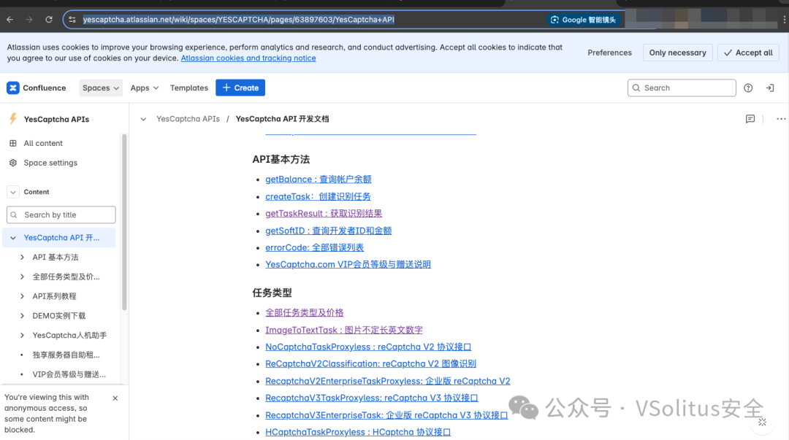Focus the top Search field
789x440 pixels.
(x=682, y=88)
